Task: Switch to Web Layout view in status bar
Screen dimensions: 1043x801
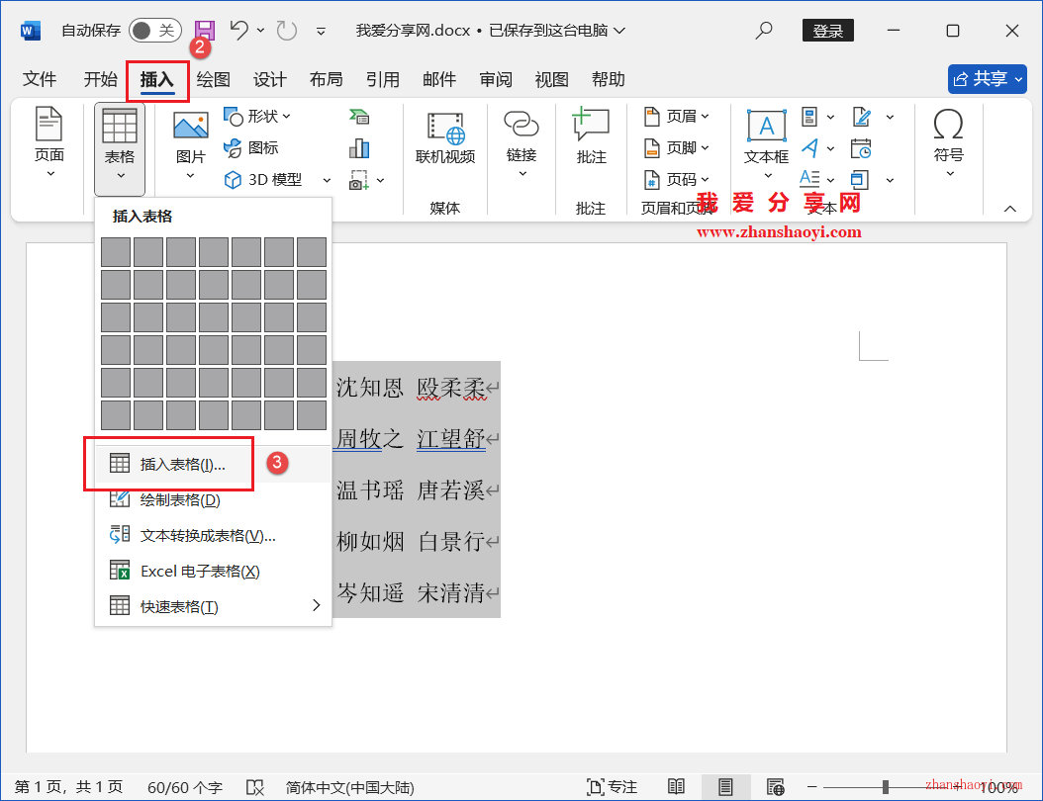Action: tap(776, 787)
